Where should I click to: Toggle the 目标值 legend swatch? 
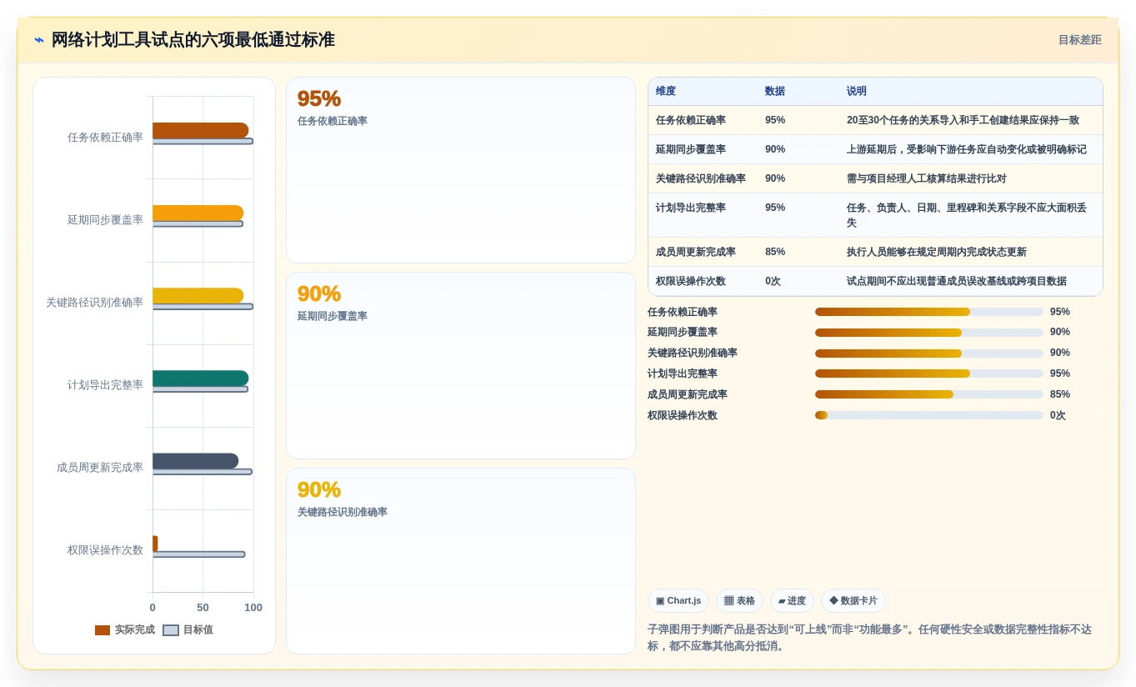pos(171,630)
